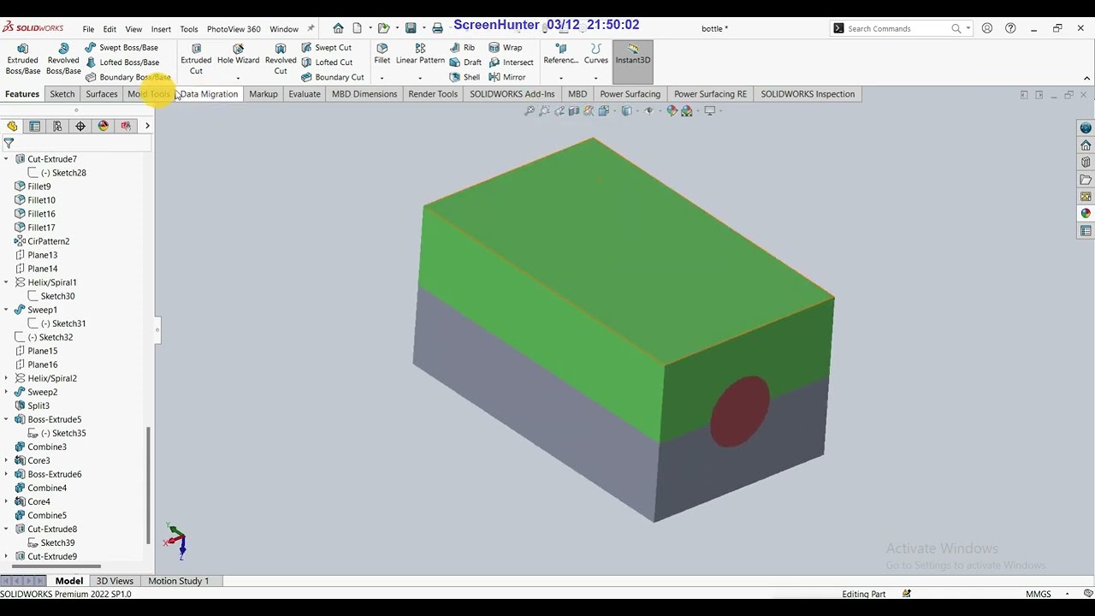Collapse the Helix/Spiral1 tree node
This screenshot has width=1095, height=616.
click(x=7, y=282)
